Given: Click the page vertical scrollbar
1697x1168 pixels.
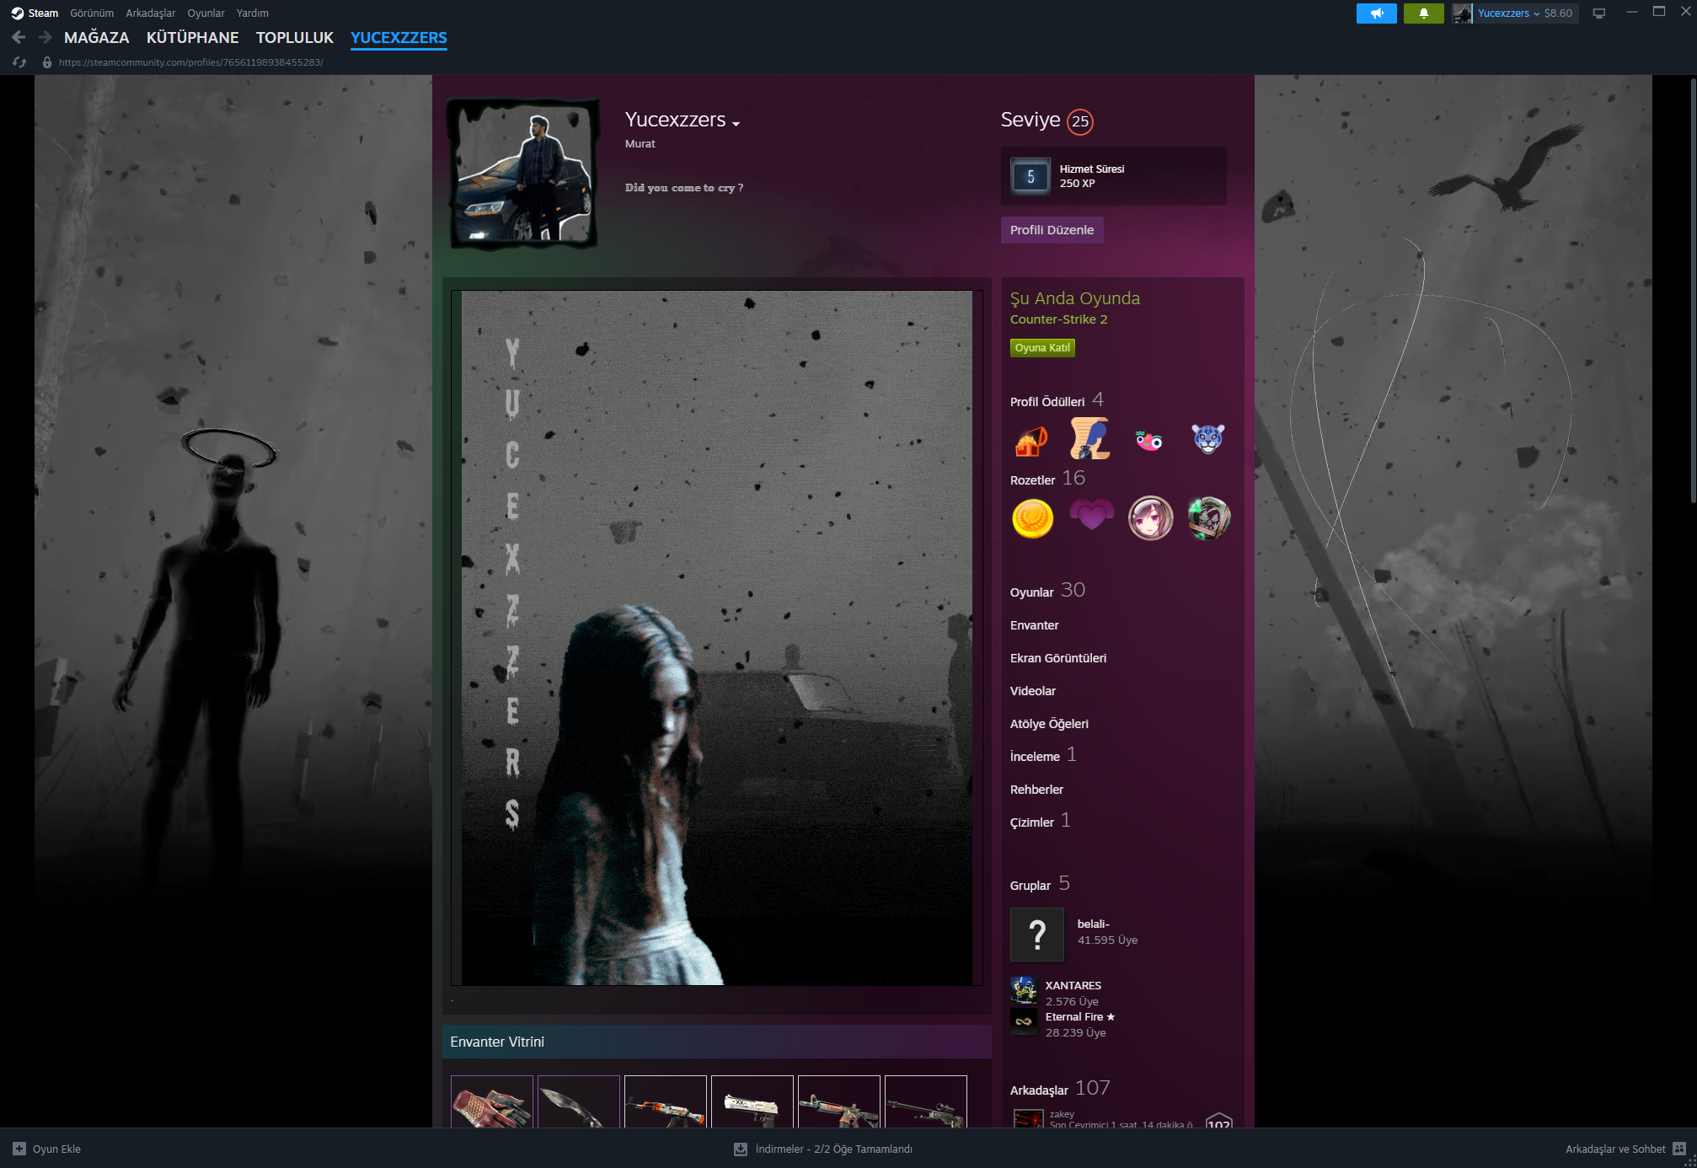Looking at the screenshot, I should point(1693,291).
